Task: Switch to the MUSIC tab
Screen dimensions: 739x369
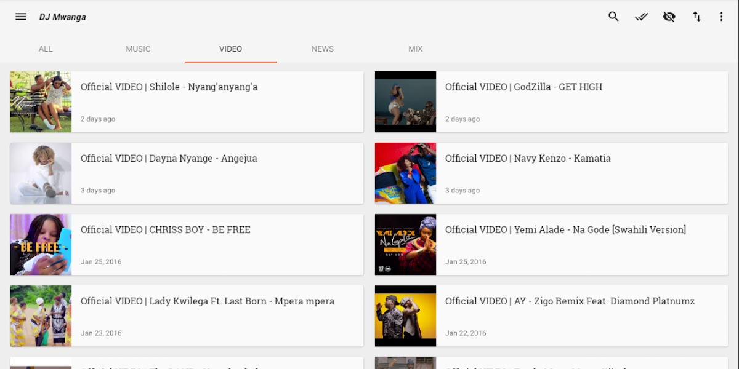Action: (x=138, y=49)
